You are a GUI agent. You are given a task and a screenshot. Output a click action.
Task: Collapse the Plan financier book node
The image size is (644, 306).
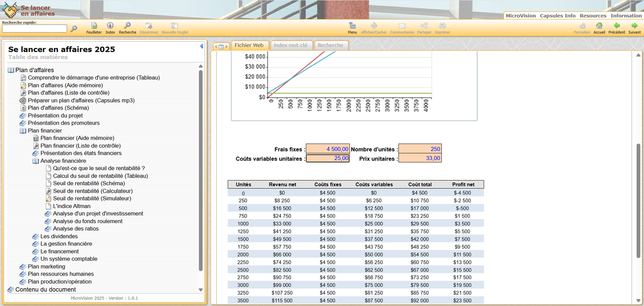(23, 131)
